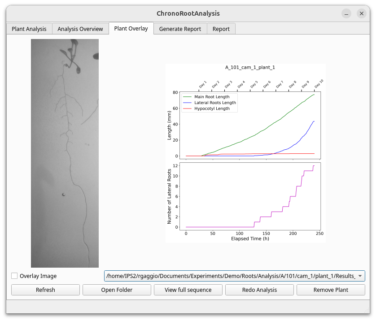
Task: Minimize the ChronoRootAnalysis window
Action: point(346,13)
